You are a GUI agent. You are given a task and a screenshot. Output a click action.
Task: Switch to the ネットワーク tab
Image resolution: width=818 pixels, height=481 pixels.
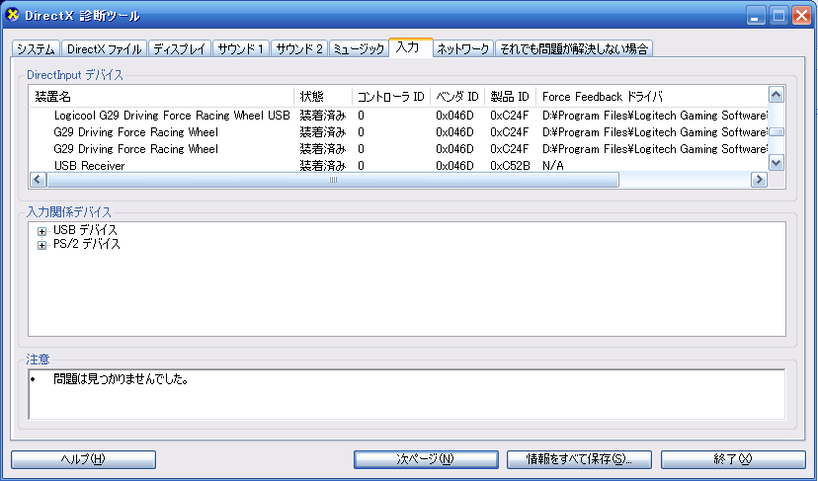pyautogui.click(x=462, y=48)
